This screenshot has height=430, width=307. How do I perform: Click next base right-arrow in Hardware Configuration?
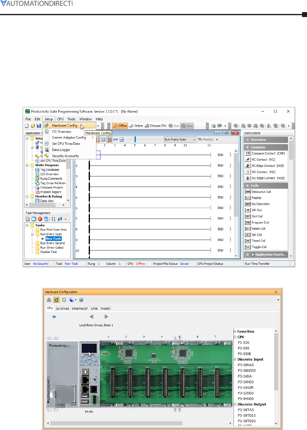[106, 317]
